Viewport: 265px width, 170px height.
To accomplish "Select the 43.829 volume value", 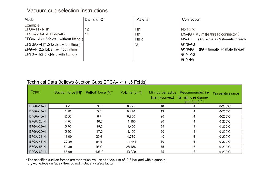I will point(131,152).
